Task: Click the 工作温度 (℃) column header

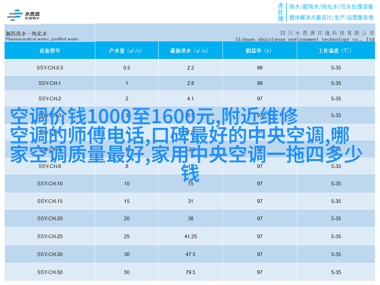Action: [336, 51]
